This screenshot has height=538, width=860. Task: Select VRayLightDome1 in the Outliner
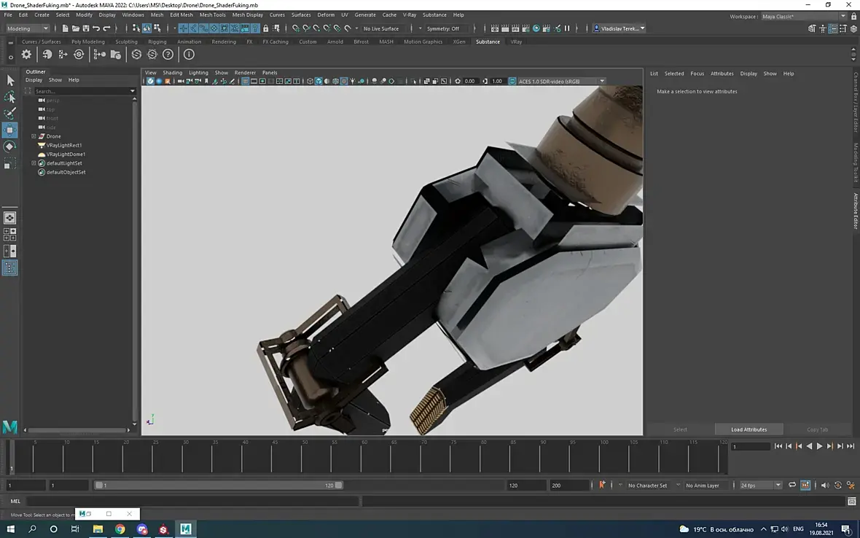coord(66,155)
